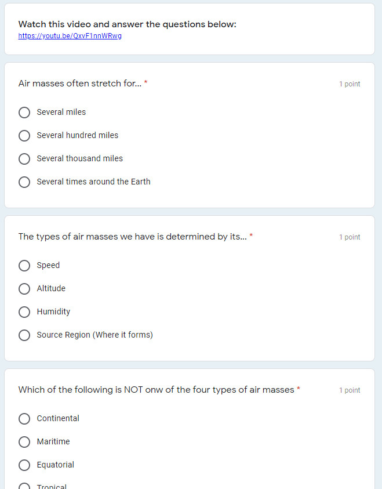
Task: Click the first question's "1 point" label
Action: (350, 84)
